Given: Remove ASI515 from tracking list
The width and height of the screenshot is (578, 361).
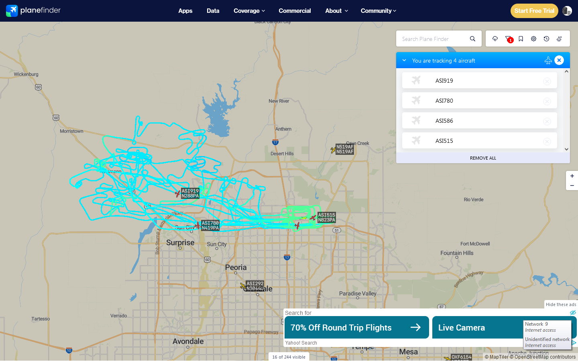Looking at the screenshot, I should 547,142.
